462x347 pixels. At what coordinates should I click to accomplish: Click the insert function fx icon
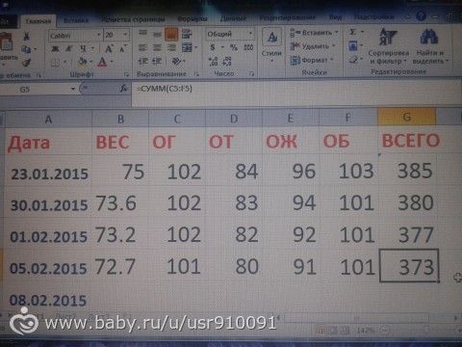click(x=124, y=89)
